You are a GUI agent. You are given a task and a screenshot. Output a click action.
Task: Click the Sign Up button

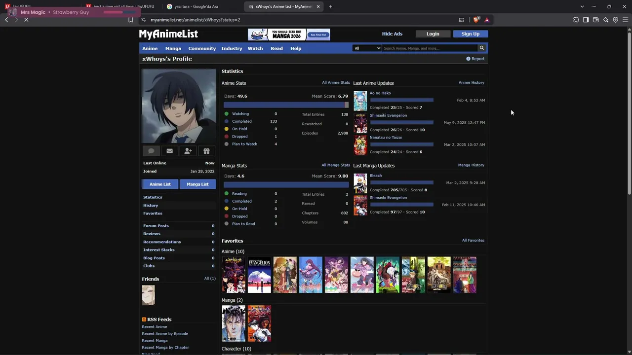[470, 34]
